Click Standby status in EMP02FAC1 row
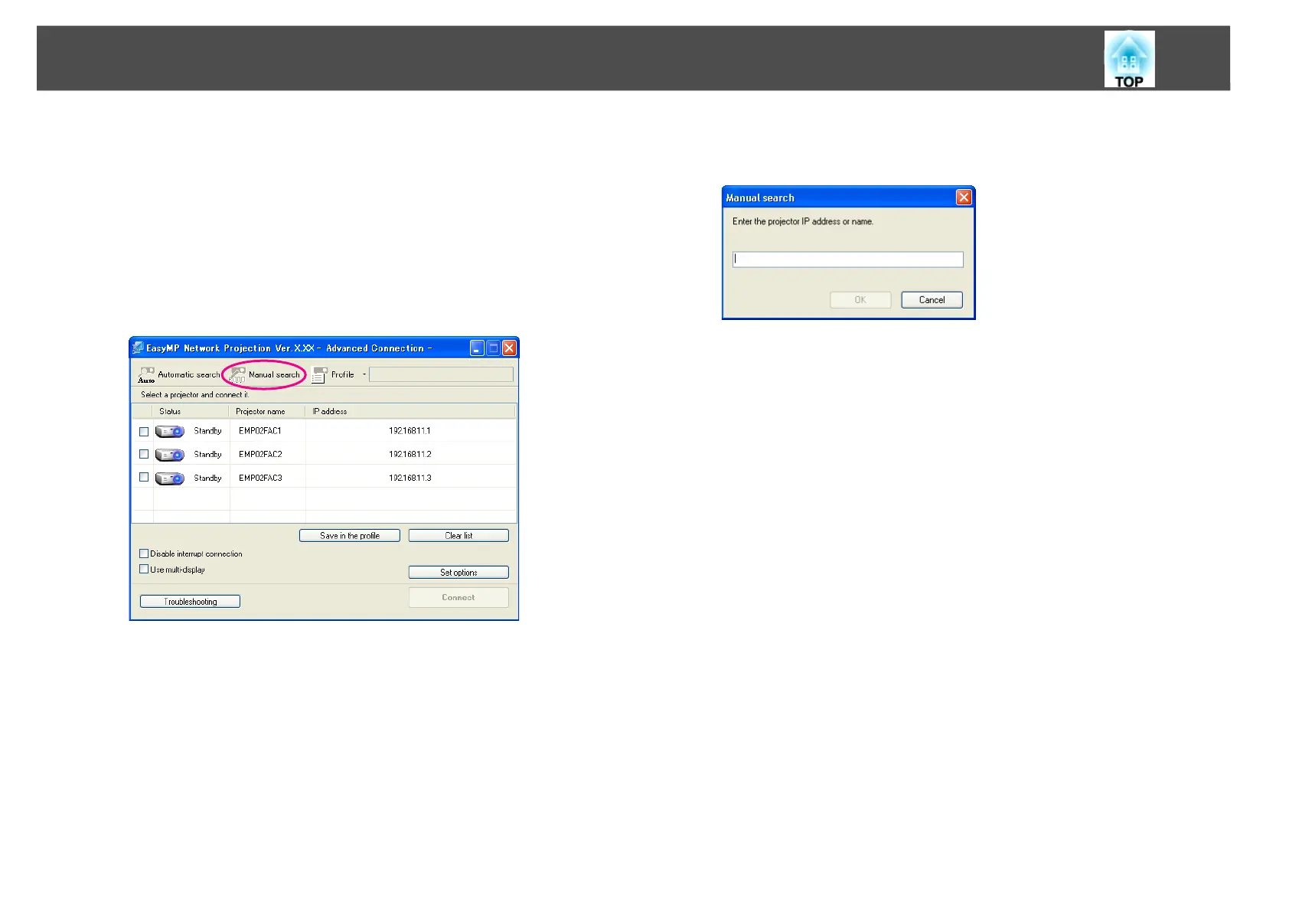The image size is (1289, 911). coord(207,431)
